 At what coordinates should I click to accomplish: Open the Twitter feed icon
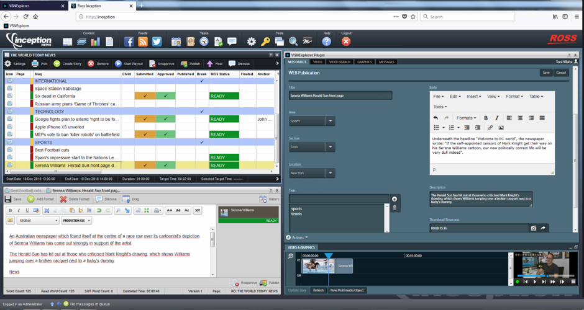tap(157, 42)
